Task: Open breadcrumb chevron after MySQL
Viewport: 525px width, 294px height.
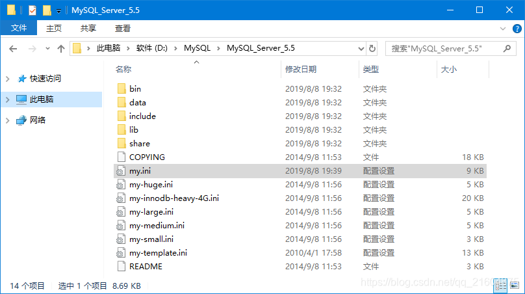Action: [218, 49]
